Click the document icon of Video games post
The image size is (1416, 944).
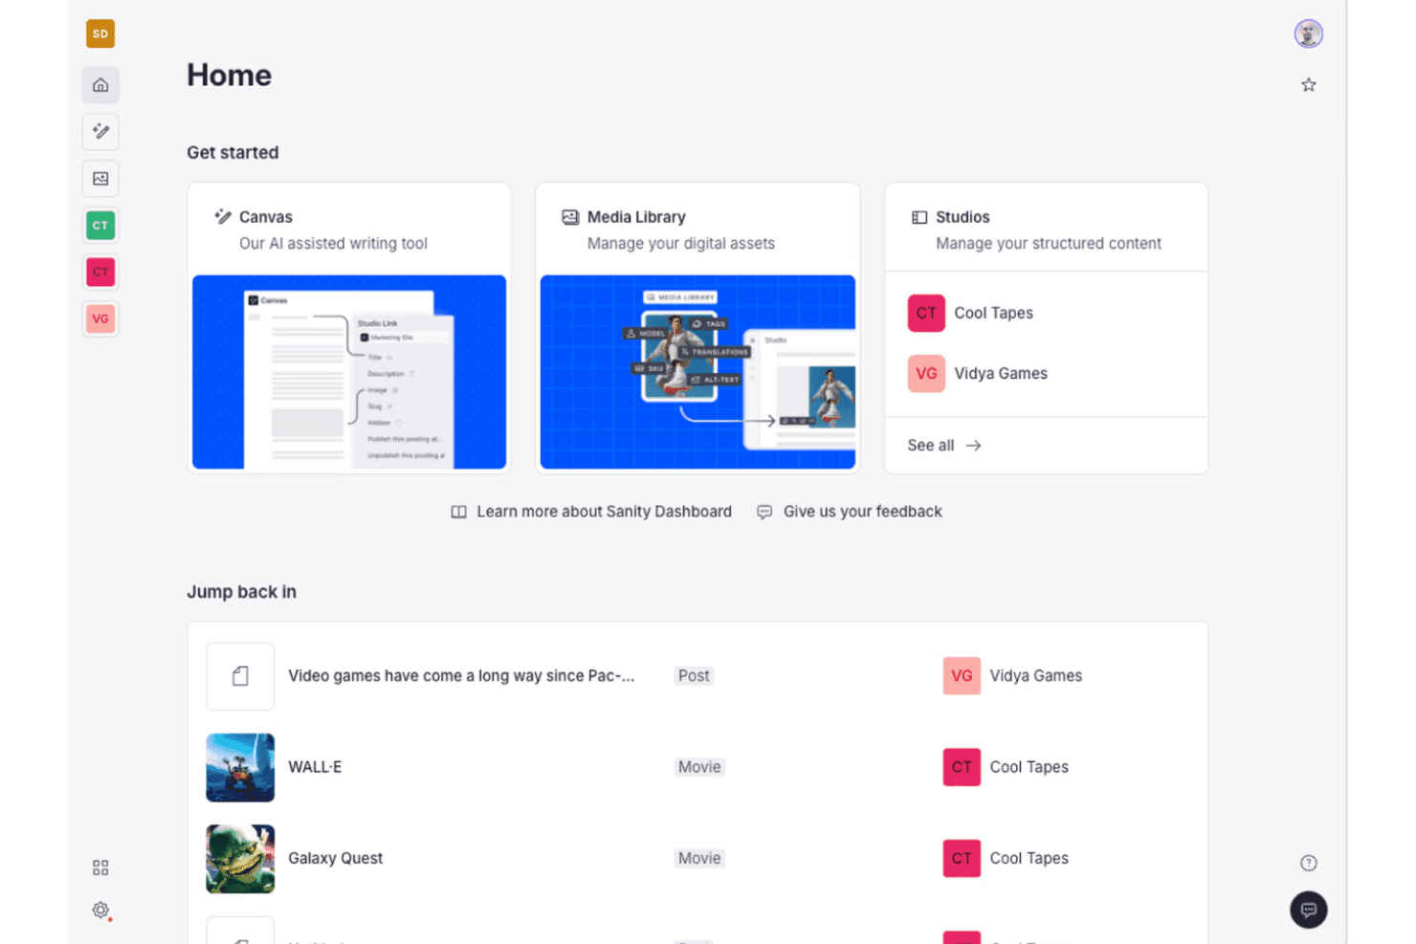pos(240,676)
